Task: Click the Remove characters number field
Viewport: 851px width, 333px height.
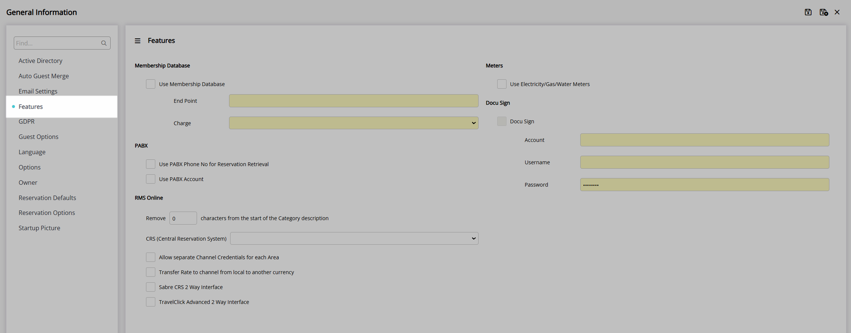Action: 183,218
